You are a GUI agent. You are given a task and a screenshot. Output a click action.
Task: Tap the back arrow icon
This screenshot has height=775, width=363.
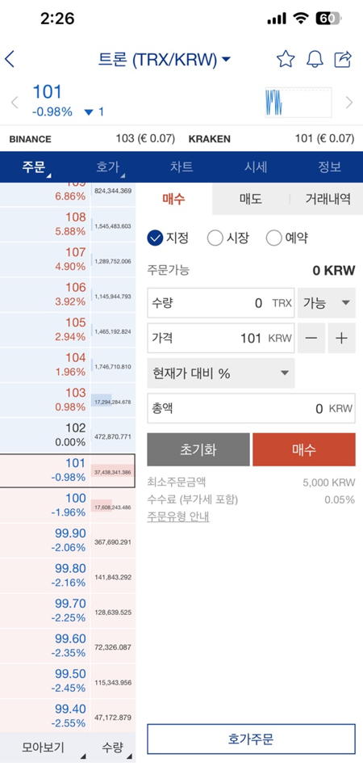click(10, 60)
